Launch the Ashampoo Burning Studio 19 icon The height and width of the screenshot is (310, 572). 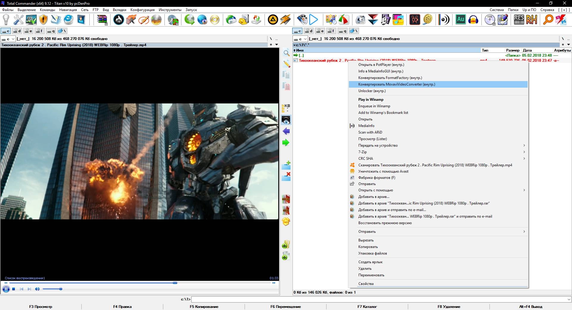pos(119,20)
